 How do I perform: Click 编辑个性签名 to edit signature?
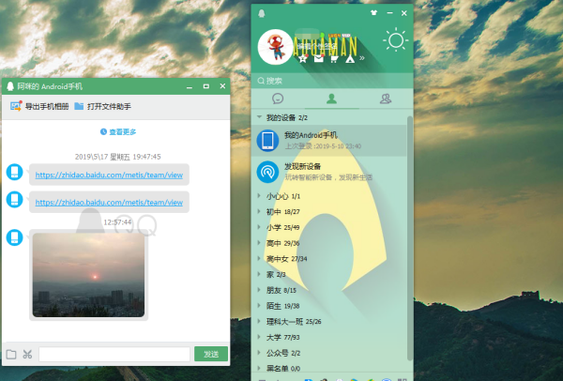315,46
